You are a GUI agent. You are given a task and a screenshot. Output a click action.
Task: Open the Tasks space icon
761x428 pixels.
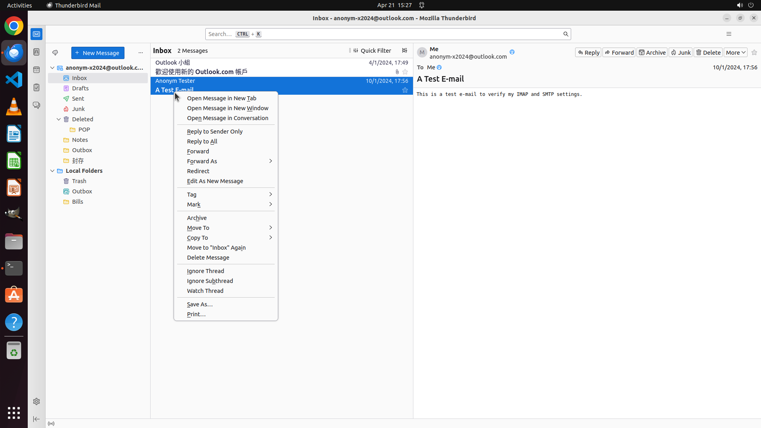coord(36,88)
